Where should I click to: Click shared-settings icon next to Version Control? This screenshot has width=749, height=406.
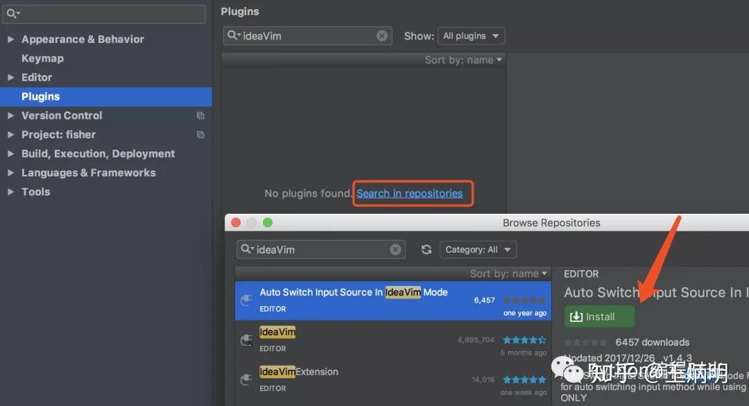(201, 115)
